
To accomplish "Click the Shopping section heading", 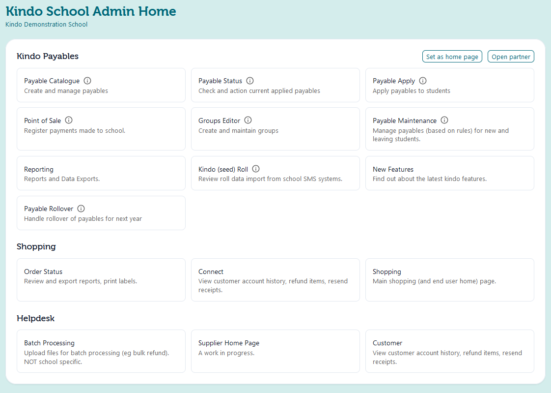I will click(36, 246).
